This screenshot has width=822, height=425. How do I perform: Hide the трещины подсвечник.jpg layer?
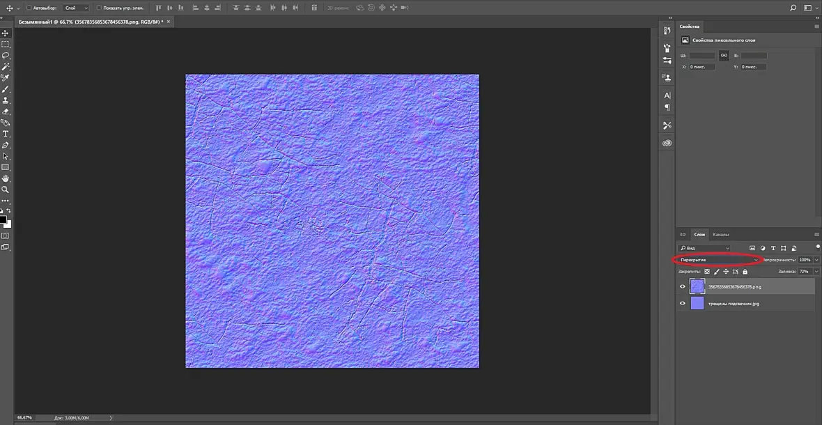tap(683, 303)
